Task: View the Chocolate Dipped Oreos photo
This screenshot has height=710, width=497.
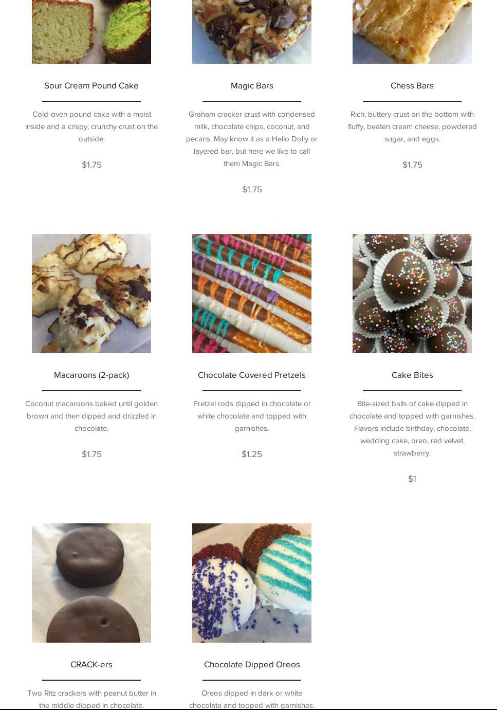Action: 252,583
